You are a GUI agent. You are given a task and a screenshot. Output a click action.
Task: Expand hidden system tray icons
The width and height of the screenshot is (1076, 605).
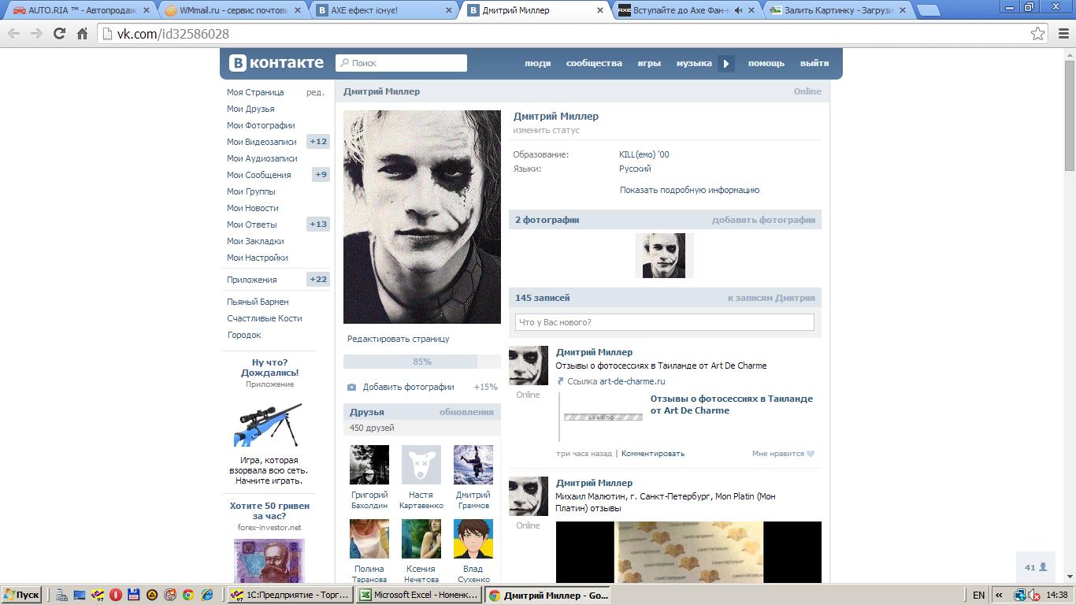click(1000, 596)
